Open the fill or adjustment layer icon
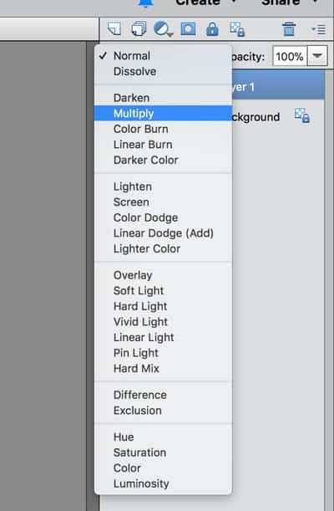334x511 pixels. [163, 29]
